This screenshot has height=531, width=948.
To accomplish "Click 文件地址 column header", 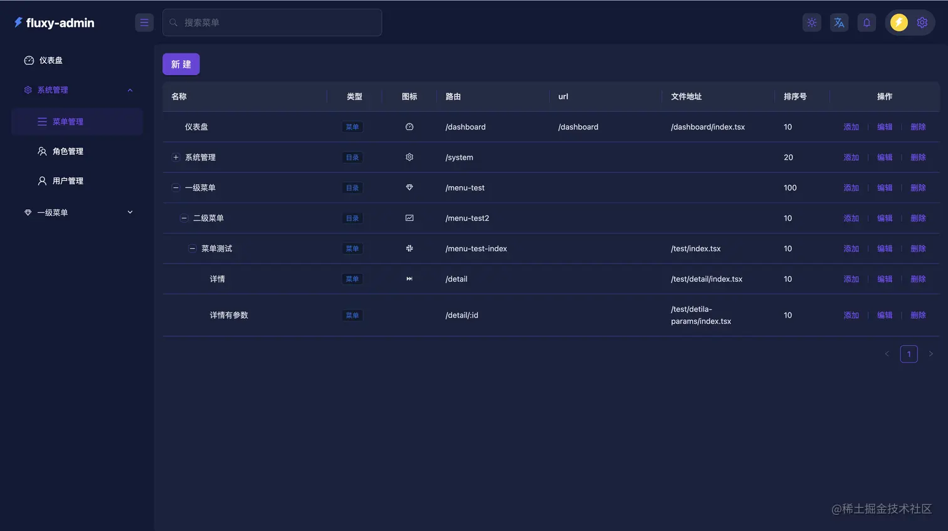I will (686, 96).
